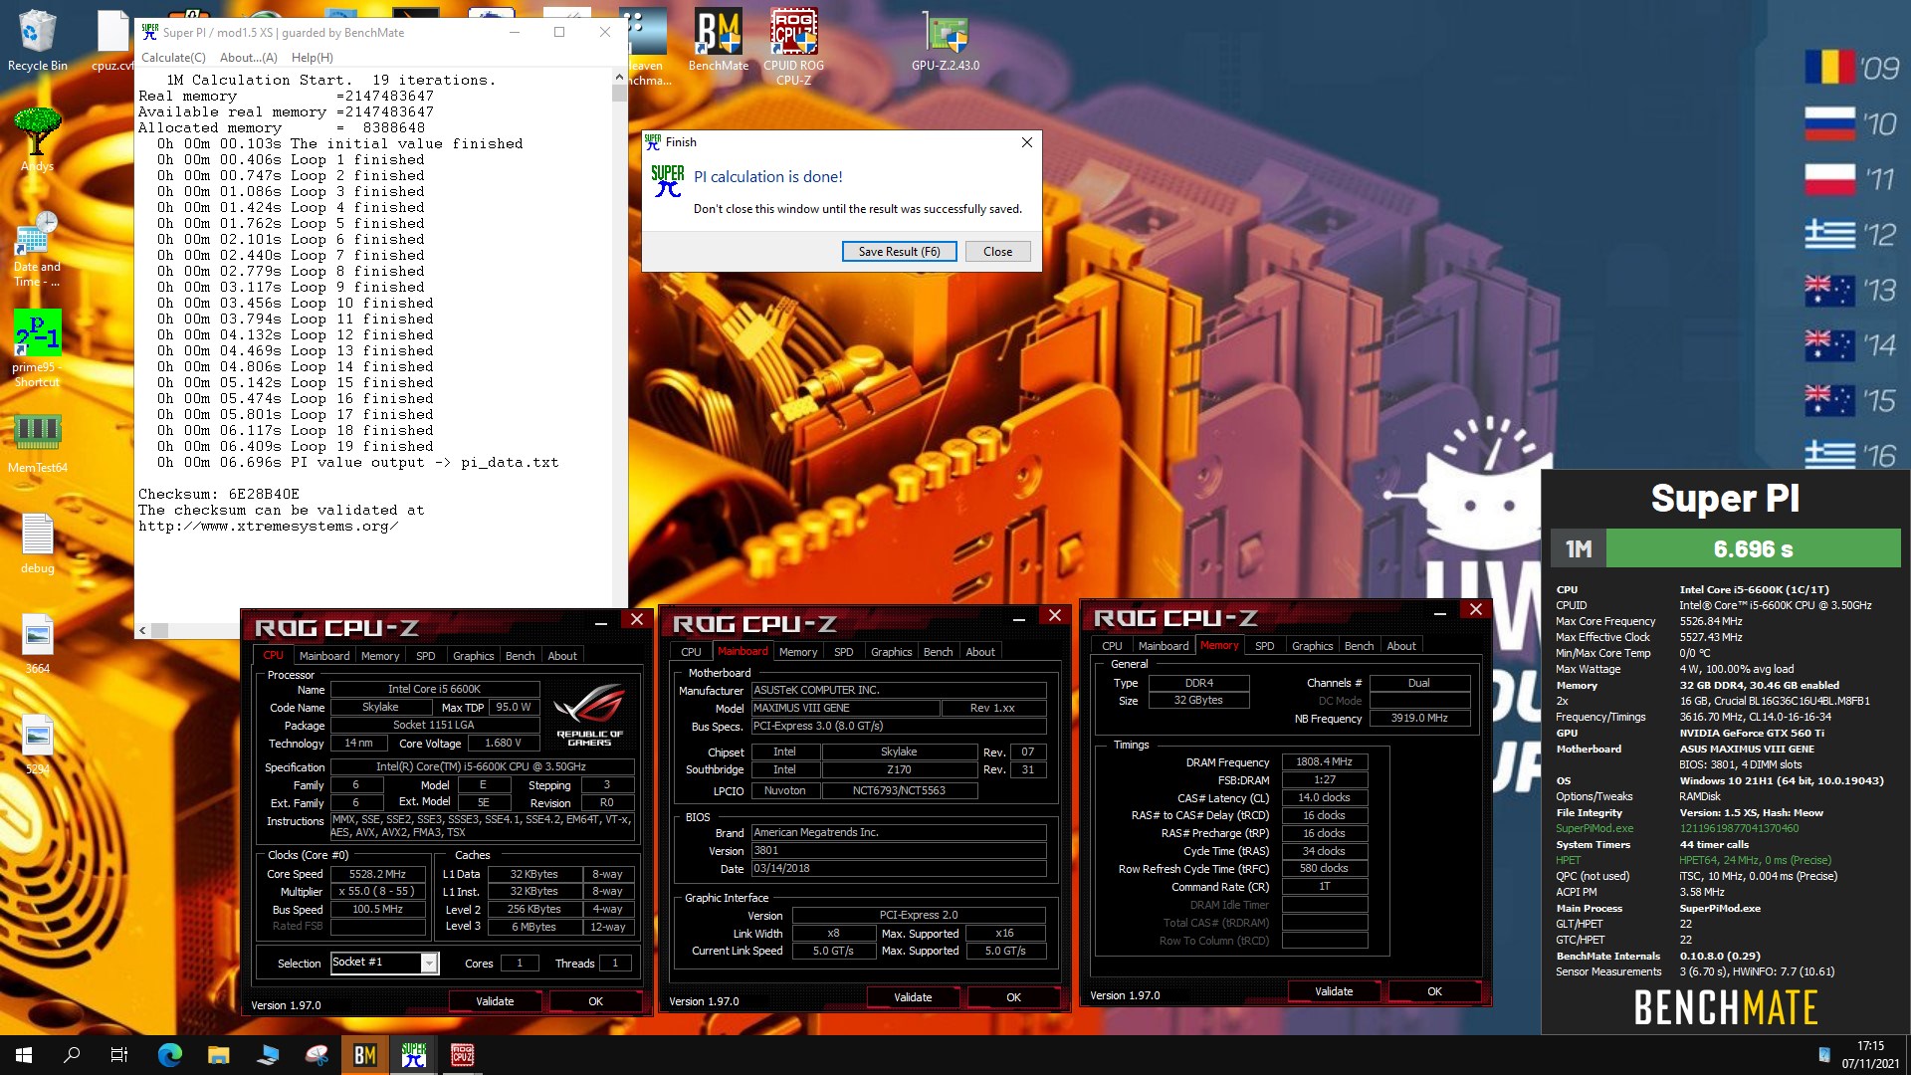The image size is (1911, 1075).
Task: Open SPD tab in Memory CPU-Z window
Action: pyautogui.click(x=1265, y=646)
